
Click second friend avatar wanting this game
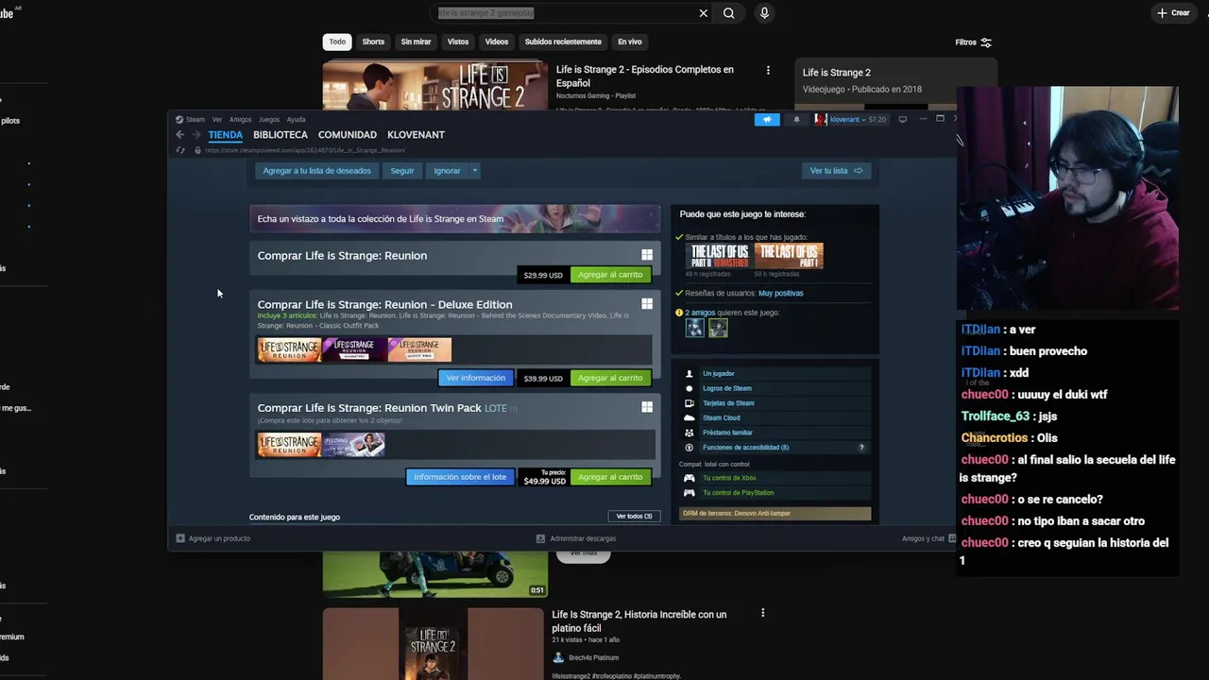(719, 328)
